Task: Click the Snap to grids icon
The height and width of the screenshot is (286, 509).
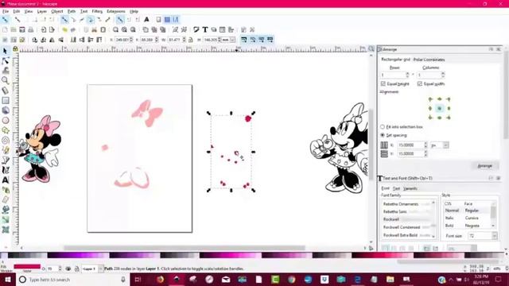Action: point(167,20)
